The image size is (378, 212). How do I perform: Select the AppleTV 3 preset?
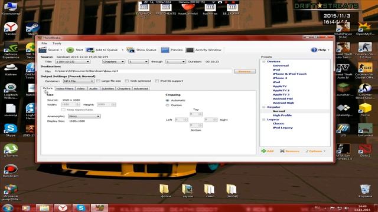(x=281, y=95)
